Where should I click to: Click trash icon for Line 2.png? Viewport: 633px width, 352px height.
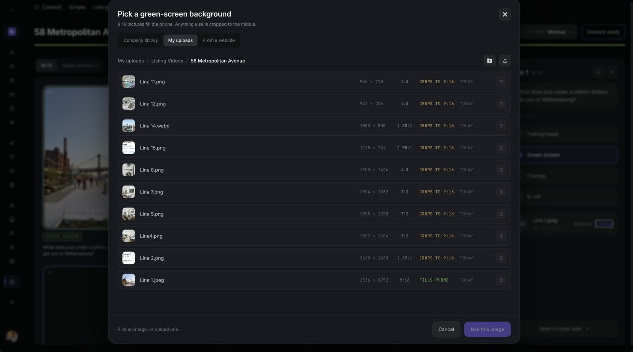[x=501, y=258]
